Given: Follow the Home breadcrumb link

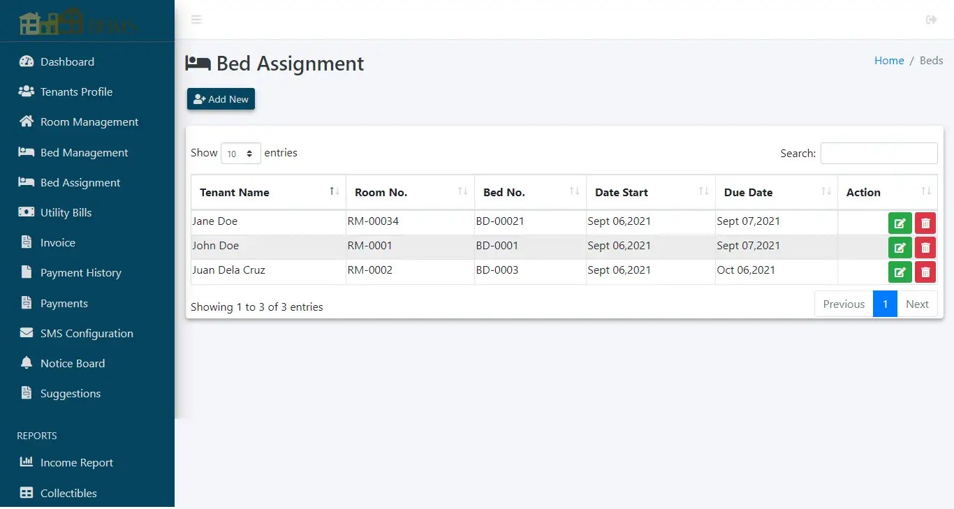Looking at the screenshot, I should coord(888,60).
